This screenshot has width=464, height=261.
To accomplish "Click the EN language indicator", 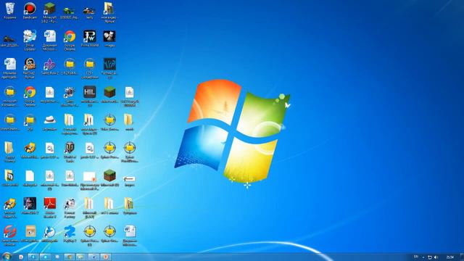I will pyautogui.click(x=416, y=257).
